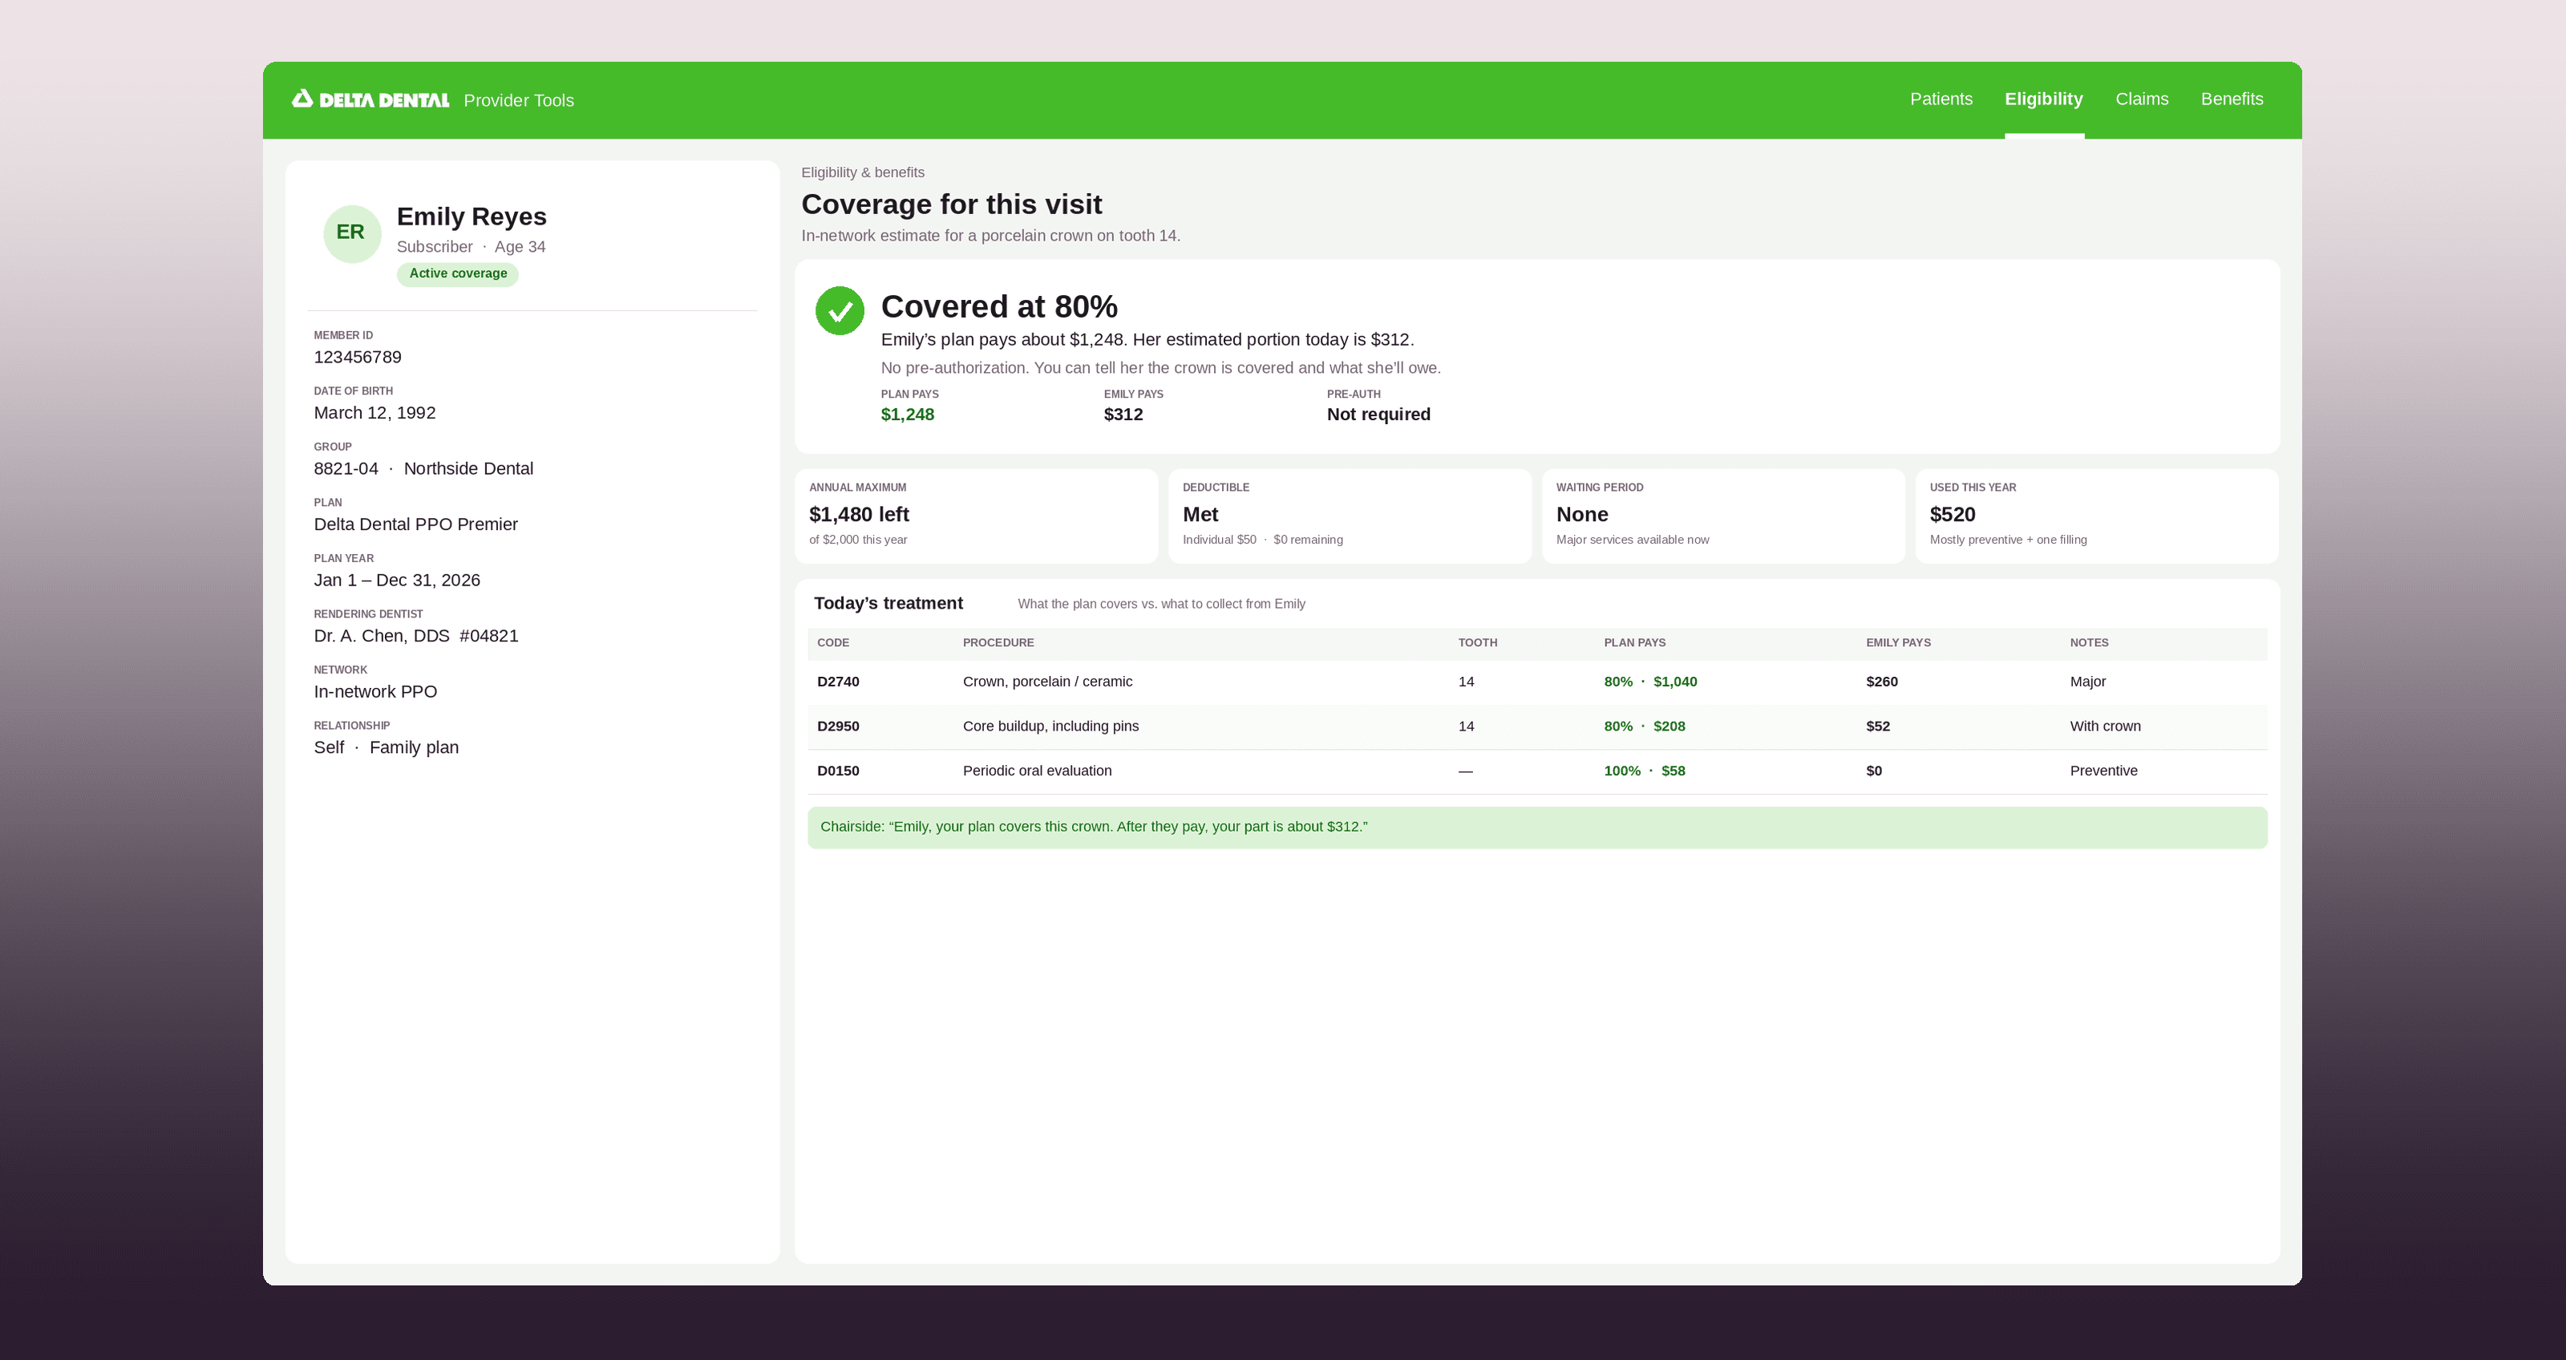Click the Preventive note cell

tap(2103, 771)
